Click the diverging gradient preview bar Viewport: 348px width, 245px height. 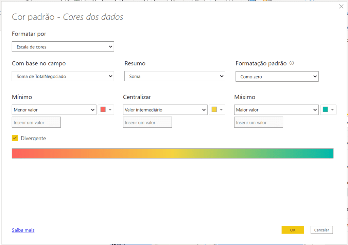[173, 153]
